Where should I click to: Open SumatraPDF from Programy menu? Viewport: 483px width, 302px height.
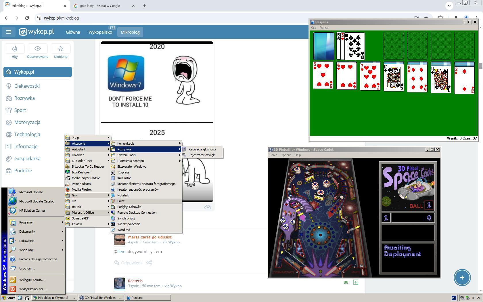point(88,218)
